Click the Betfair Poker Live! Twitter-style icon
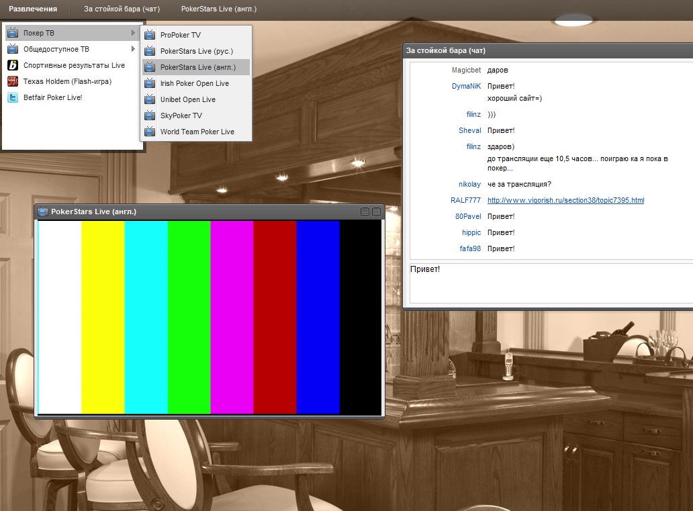 pos(12,97)
